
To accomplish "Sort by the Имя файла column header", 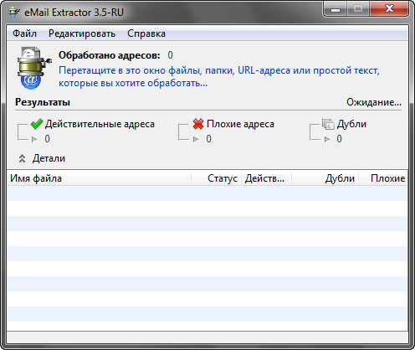I will (99, 178).
